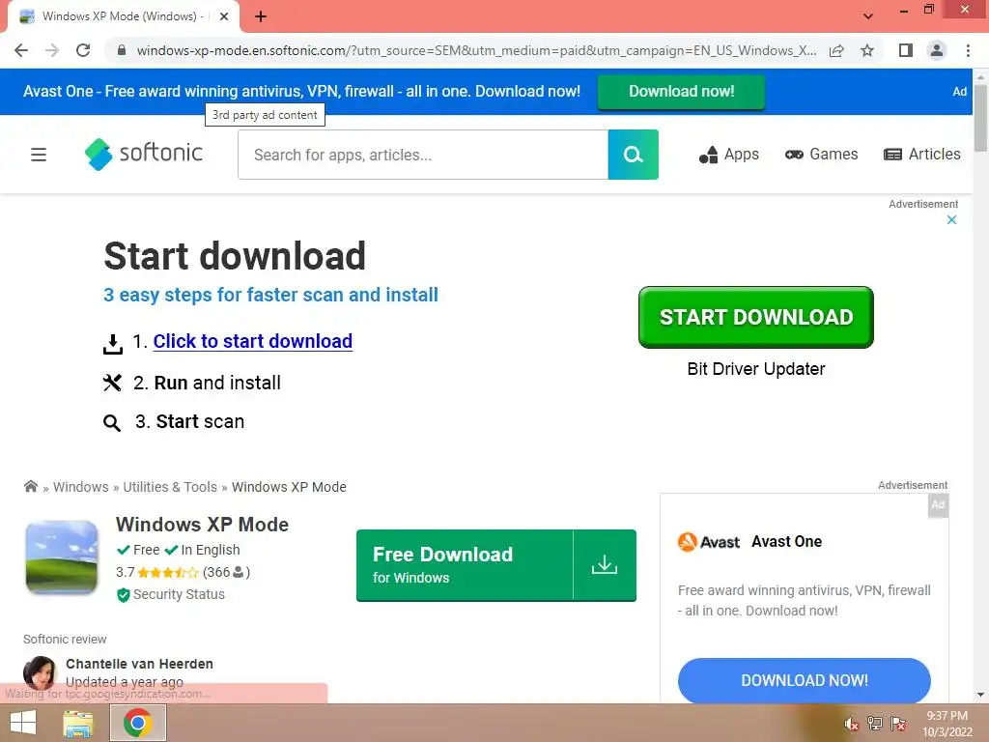The width and height of the screenshot is (989, 742).
Task: Click the Action Center flag icon
Action: pyautogui.click(x=898, y=724)
